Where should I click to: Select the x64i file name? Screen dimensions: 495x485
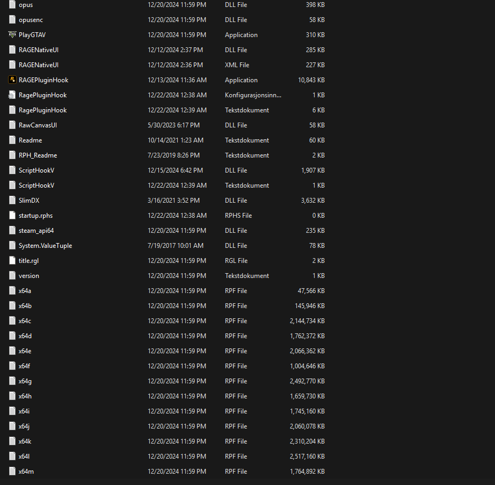point(24,411)
